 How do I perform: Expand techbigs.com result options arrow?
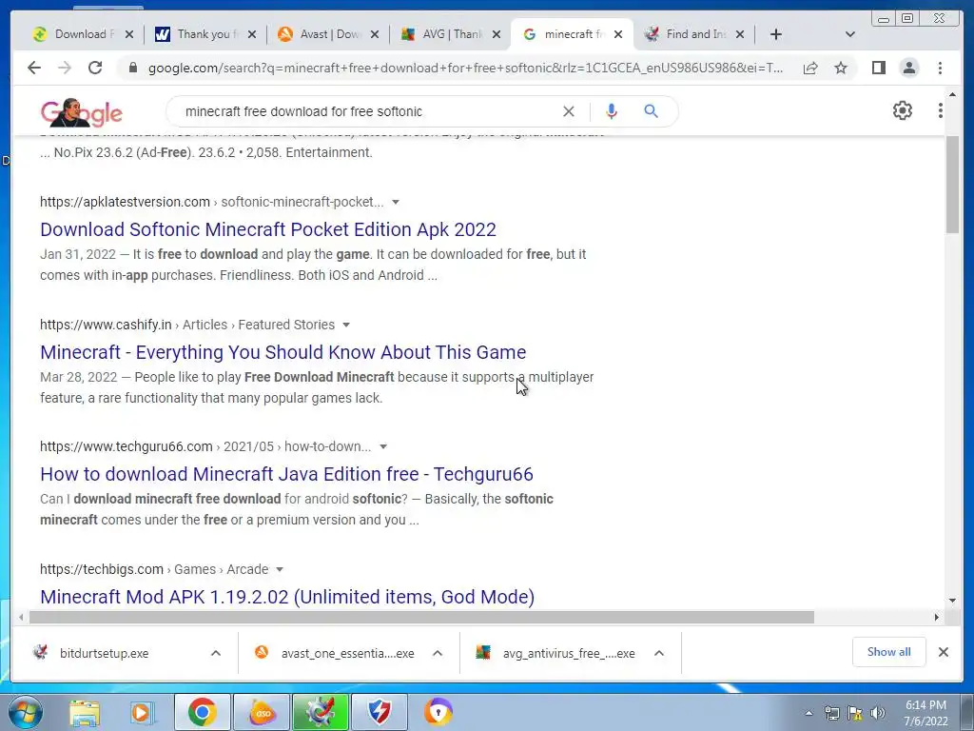tap(280, 569)
